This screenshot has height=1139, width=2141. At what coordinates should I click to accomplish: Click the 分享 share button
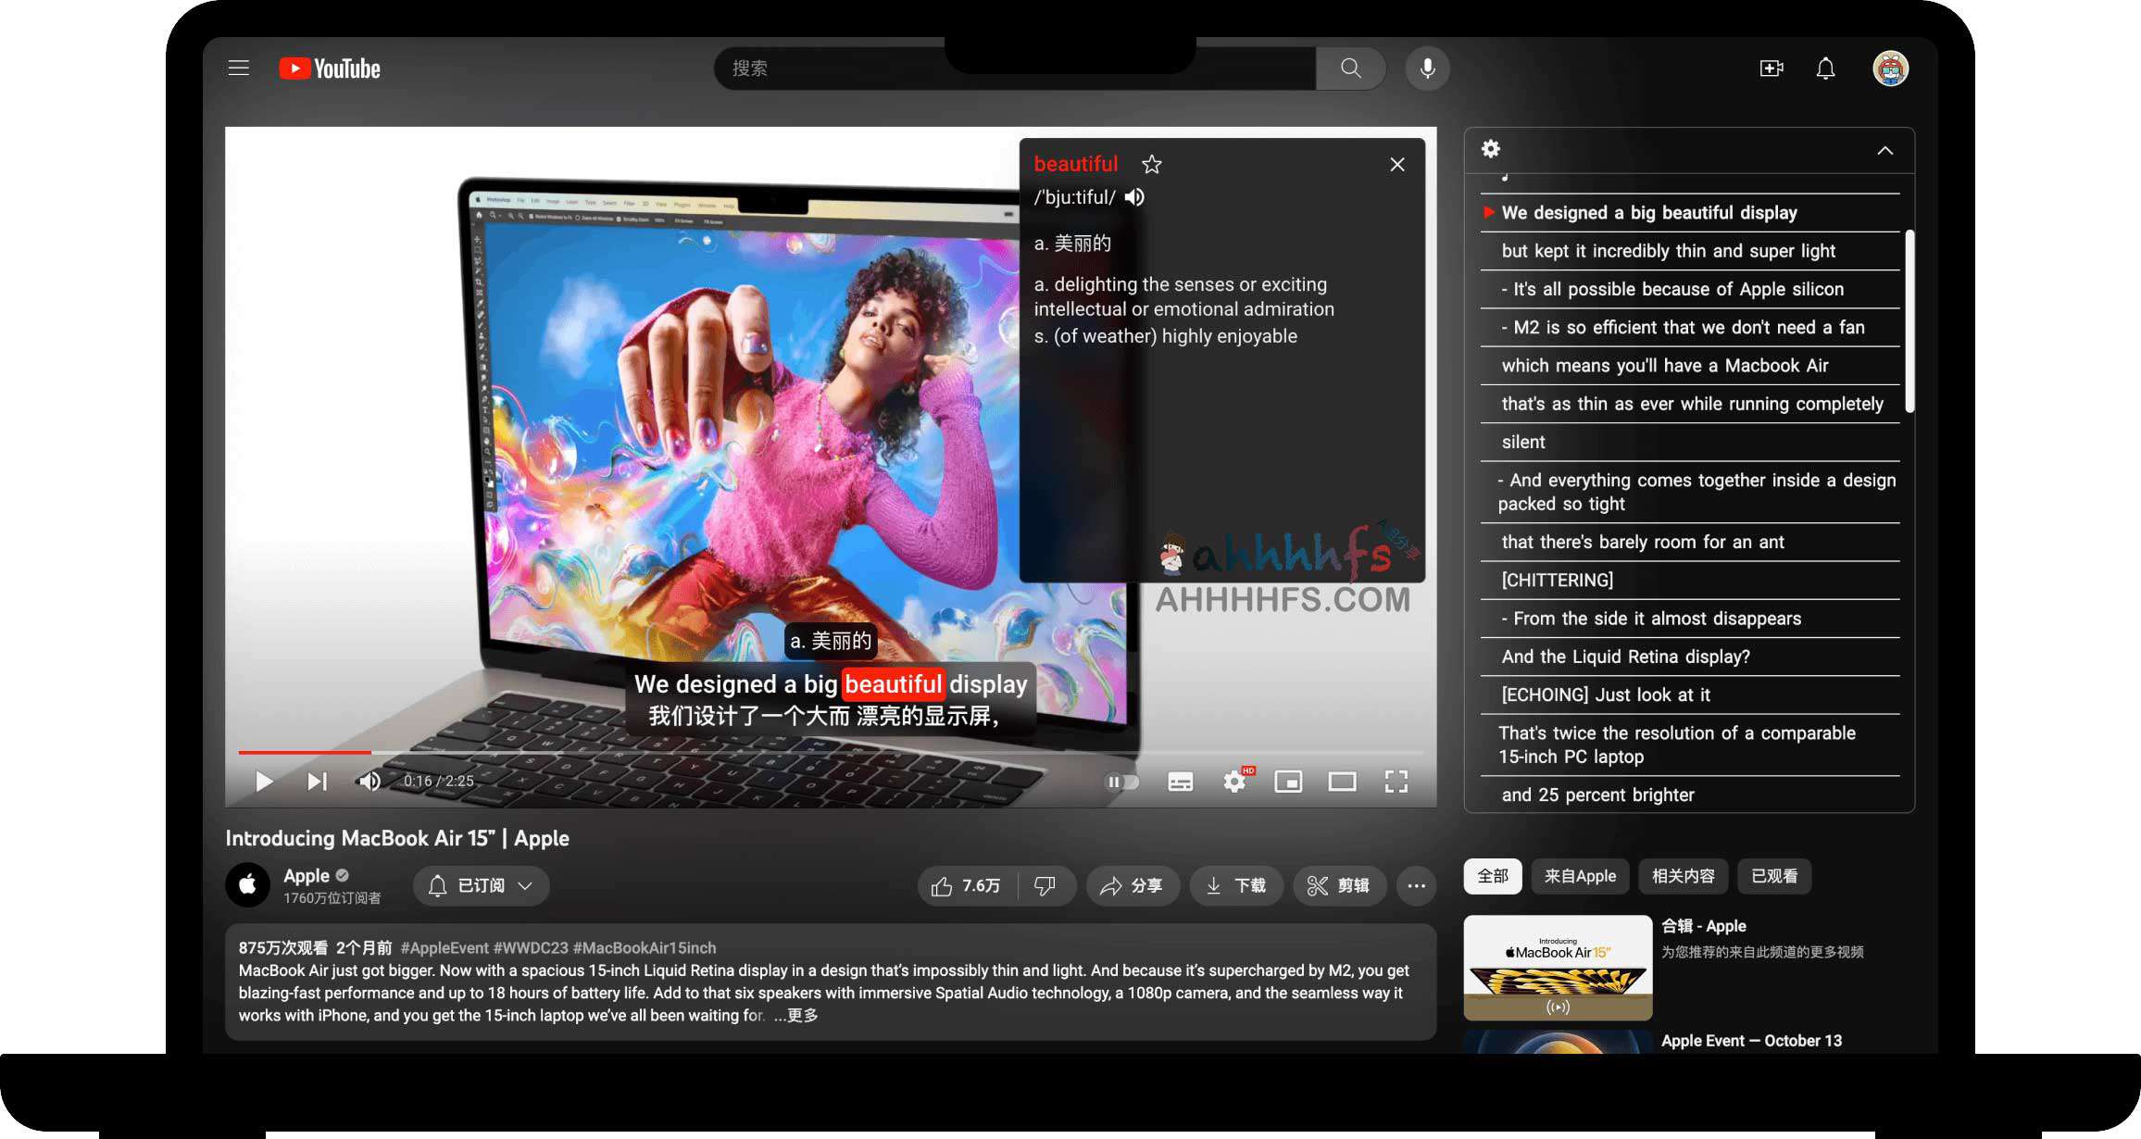tap(1132, 886)
